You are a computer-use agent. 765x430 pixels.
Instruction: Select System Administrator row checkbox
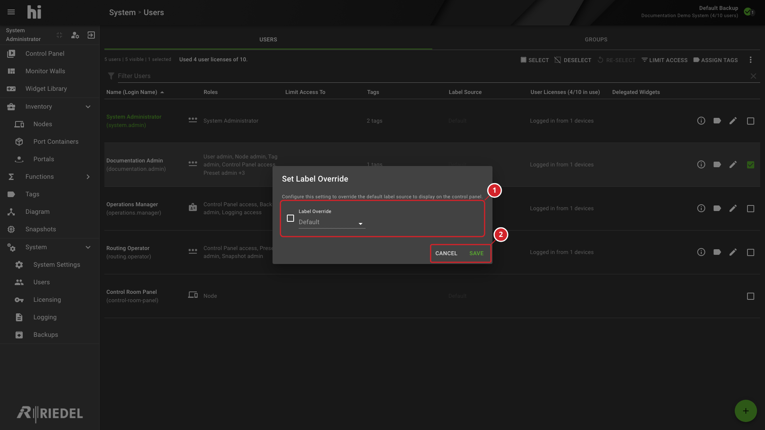(x=751, y=121)
